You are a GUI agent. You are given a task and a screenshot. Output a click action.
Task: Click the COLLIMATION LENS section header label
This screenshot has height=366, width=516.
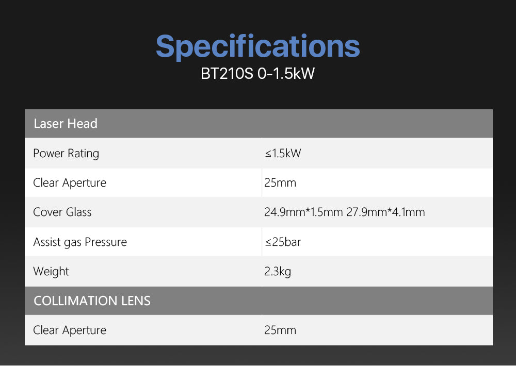92,301
